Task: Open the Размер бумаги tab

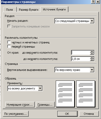Action: (x=29, y=10)
